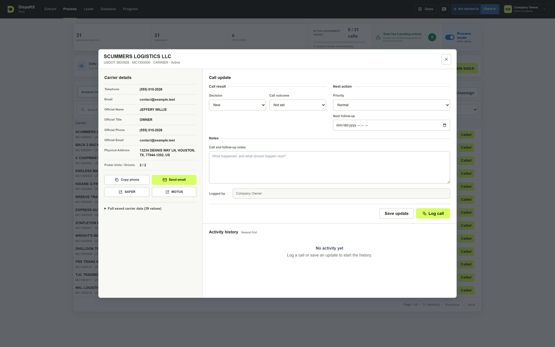
Task: Click the TJC TRADING carrier row
Action: (x=87, y=277)
